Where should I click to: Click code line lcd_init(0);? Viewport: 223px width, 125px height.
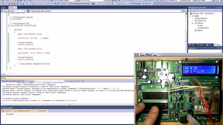[x=16, y=19]
